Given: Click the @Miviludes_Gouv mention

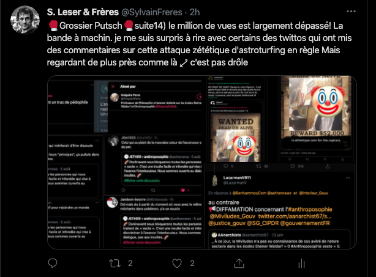Looking at the screenshot, I should tap(232, 216).
